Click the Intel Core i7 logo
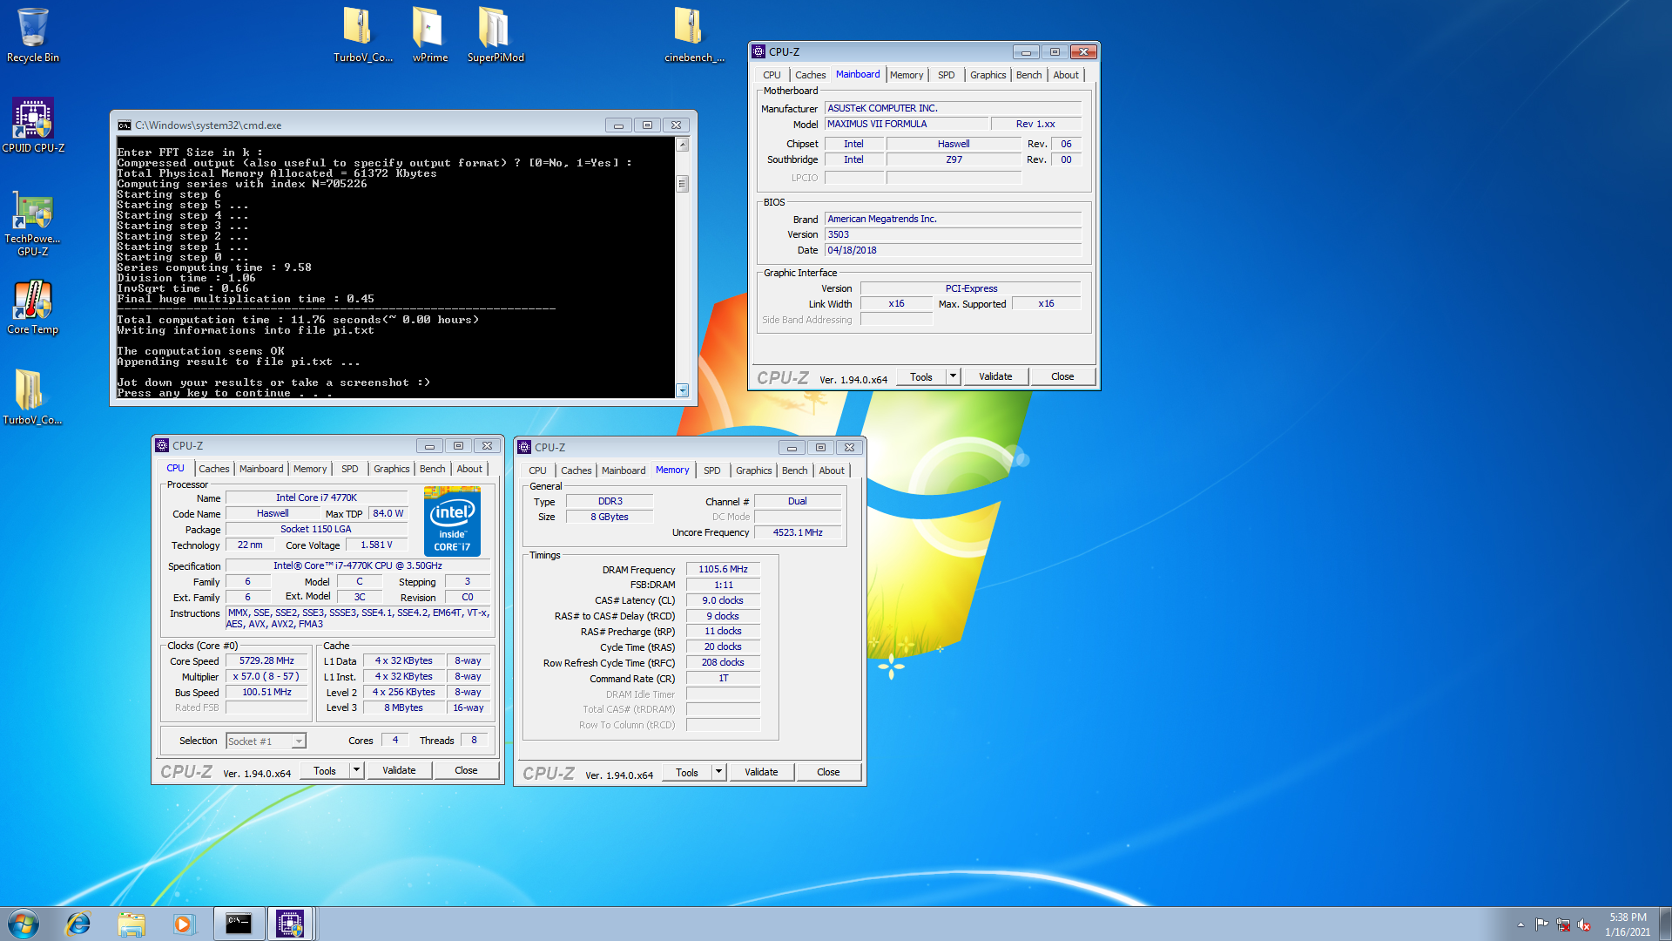Image resolution: width=1672 pixels, height=941 pixels. point(452,521)
